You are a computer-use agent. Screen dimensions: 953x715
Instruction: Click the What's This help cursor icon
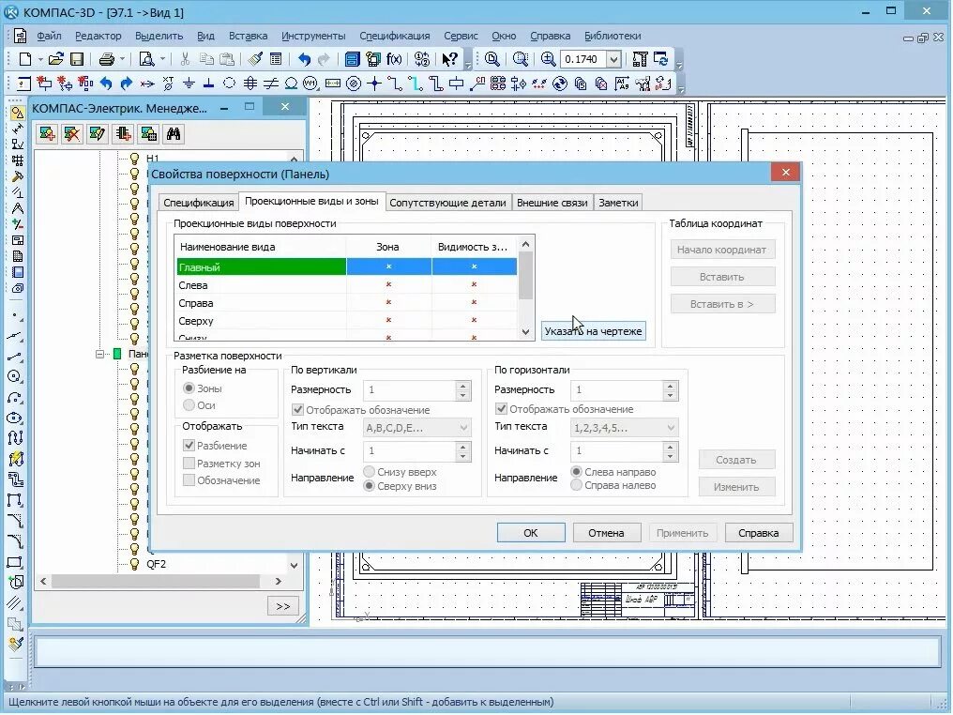point(449,59)
